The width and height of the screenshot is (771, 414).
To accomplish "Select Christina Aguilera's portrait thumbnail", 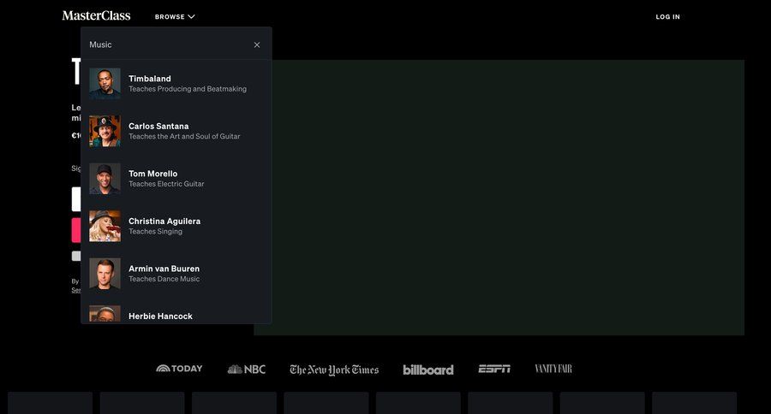I will tap(105, 226).
